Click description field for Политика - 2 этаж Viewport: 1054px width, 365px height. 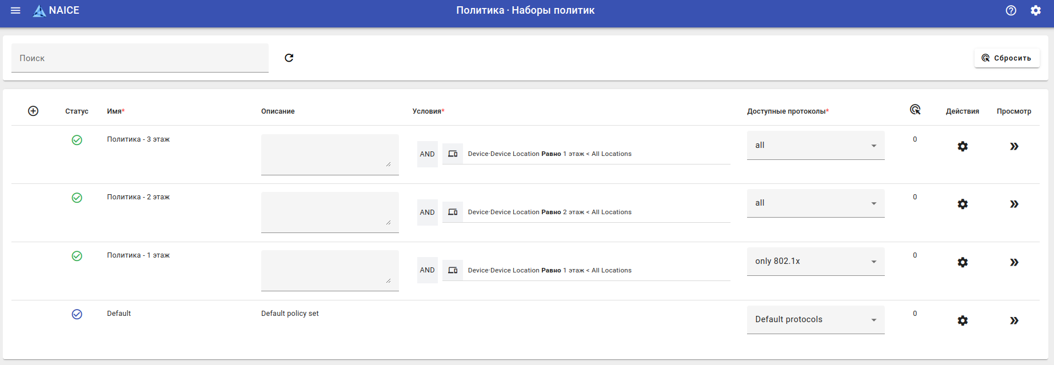(x=329, y=212)
